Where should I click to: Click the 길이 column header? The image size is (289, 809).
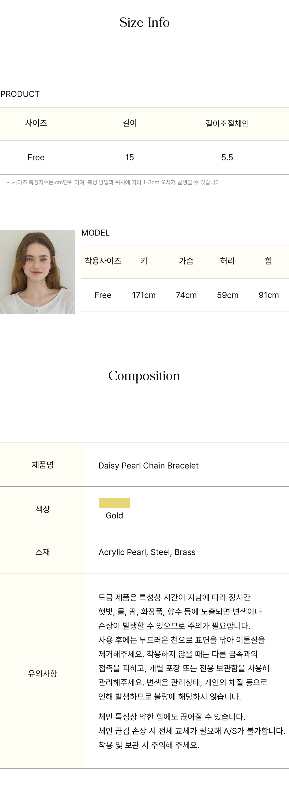click(x=129, y=123)
